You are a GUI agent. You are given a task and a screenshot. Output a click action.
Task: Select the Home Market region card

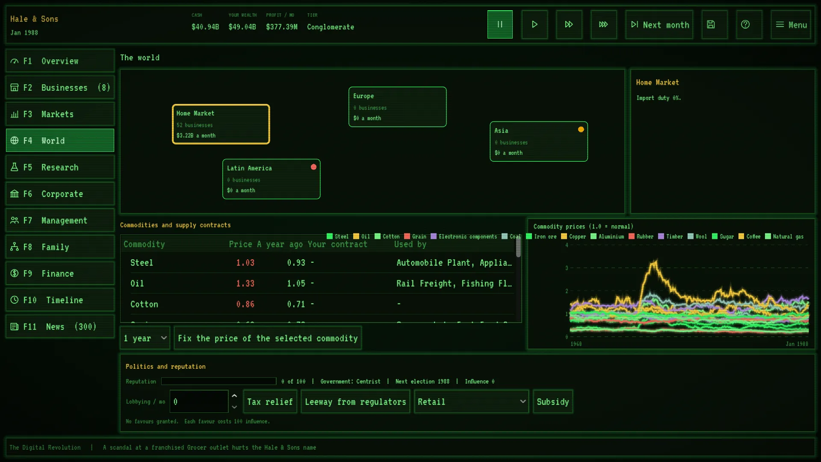click(221, 124)
